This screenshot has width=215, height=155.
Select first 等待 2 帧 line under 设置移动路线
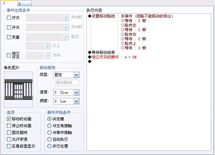[x=134, y=21]
